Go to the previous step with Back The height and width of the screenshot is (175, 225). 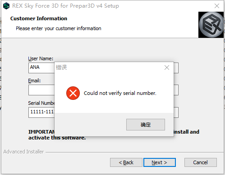coord(126,162)
